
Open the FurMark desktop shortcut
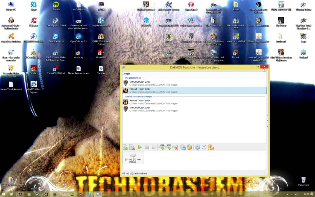[34, 70]
